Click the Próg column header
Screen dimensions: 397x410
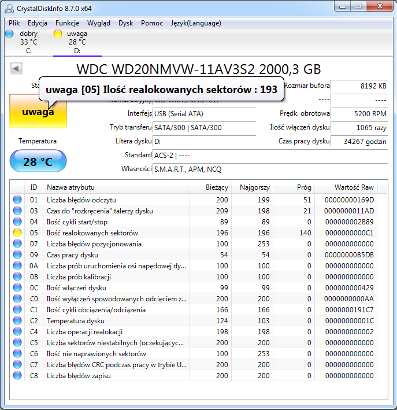coord(294,187)
